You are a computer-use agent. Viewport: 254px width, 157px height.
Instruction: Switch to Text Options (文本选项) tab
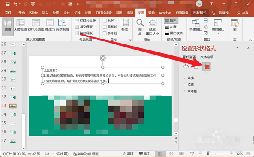pyautogui.click(x=207, y=57)
